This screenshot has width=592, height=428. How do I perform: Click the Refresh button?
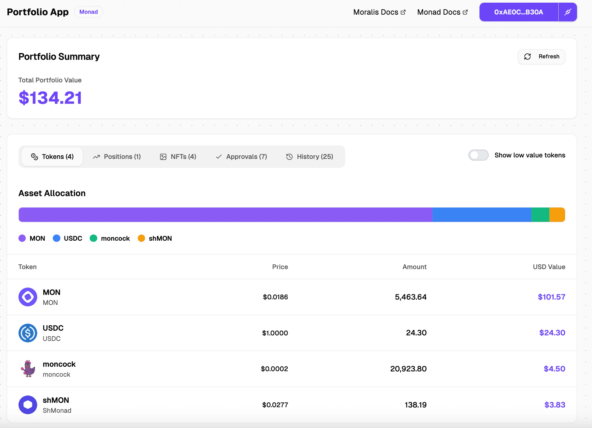[541, 57]
